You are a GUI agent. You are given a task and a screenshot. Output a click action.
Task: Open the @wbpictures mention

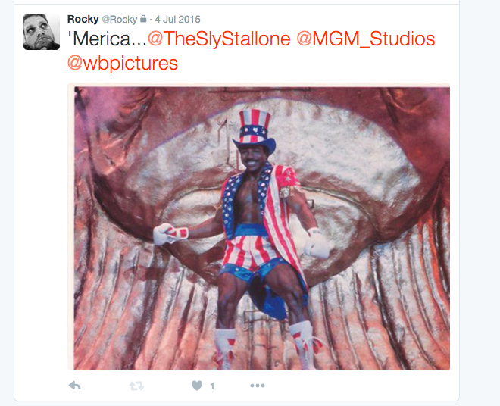click(123, 63)
